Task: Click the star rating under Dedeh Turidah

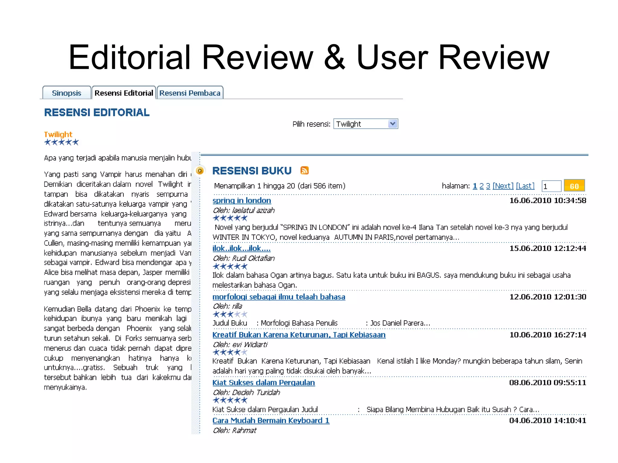Action: coord(230,400)
